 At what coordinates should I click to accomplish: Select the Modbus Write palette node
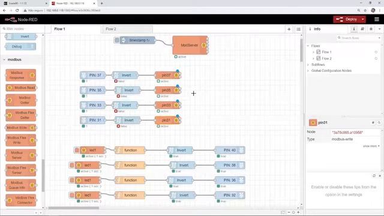pyautogui.click(x=21, y=128)
